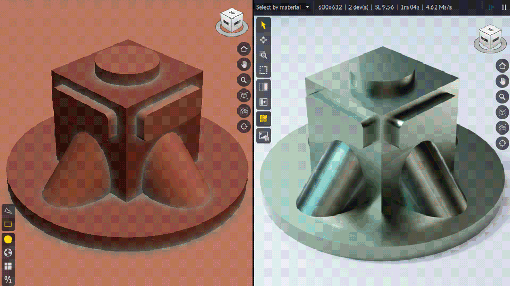Click the home view button in the left viewport
Image resolution: width=510 pixels, height=286 pixels.
pyautogui.click(x=244, y=49)
